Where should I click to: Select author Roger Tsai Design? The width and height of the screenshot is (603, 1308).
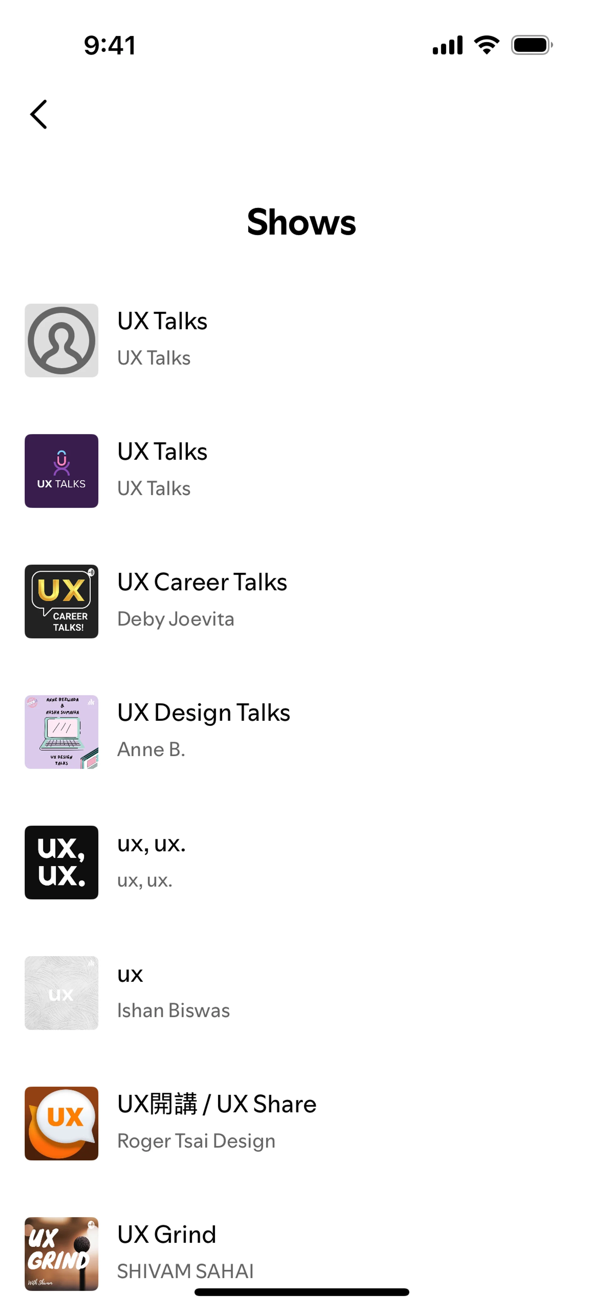196,1141
